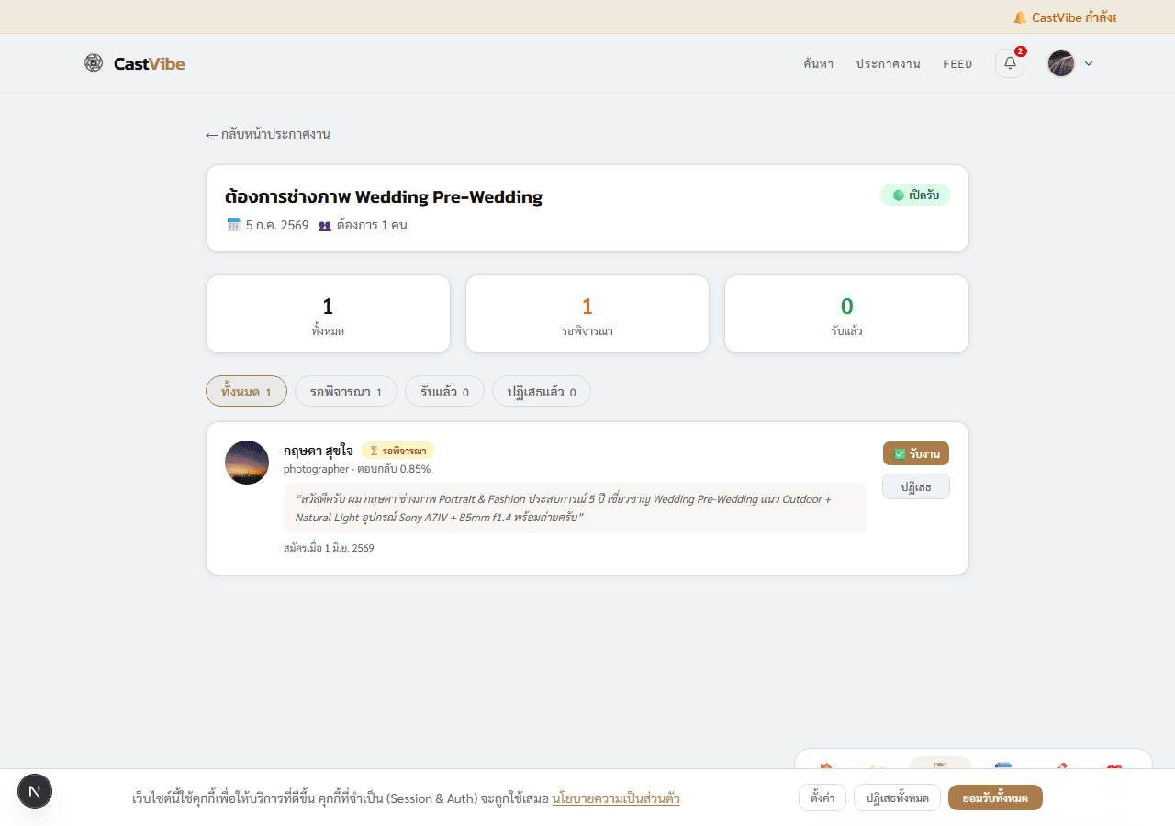Image resolution: width=1175 pixels, height=826 pixels.
Task: Go back via กลับหน้าประกาศงาน link
Action: click(268, 134)
